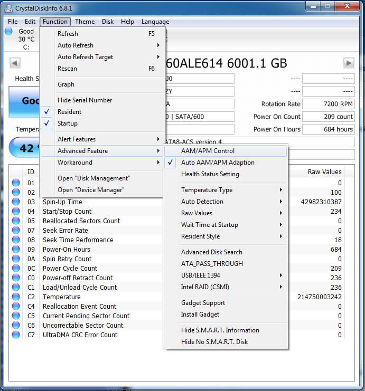Click status orb for Load/Unload Cycle Count

(16, 287)
